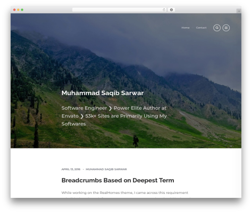Open the Contact menu item

pos(201,28)
